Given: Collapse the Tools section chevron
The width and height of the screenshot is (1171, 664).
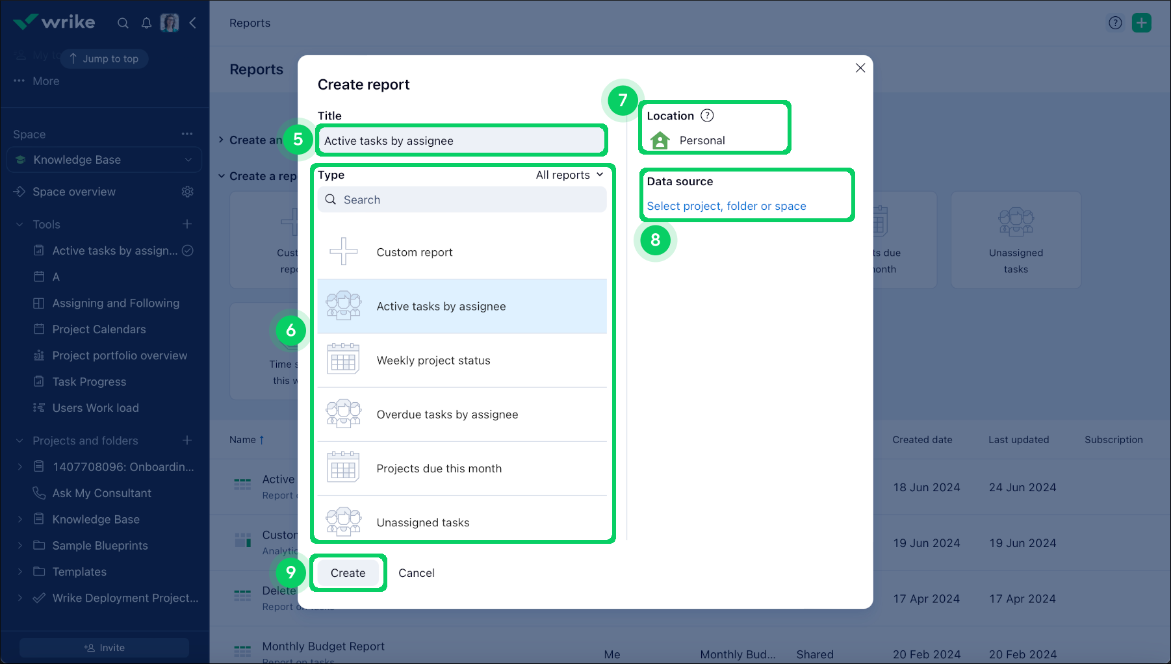Looking at the screenshot, I should click(x=19, y=224).
